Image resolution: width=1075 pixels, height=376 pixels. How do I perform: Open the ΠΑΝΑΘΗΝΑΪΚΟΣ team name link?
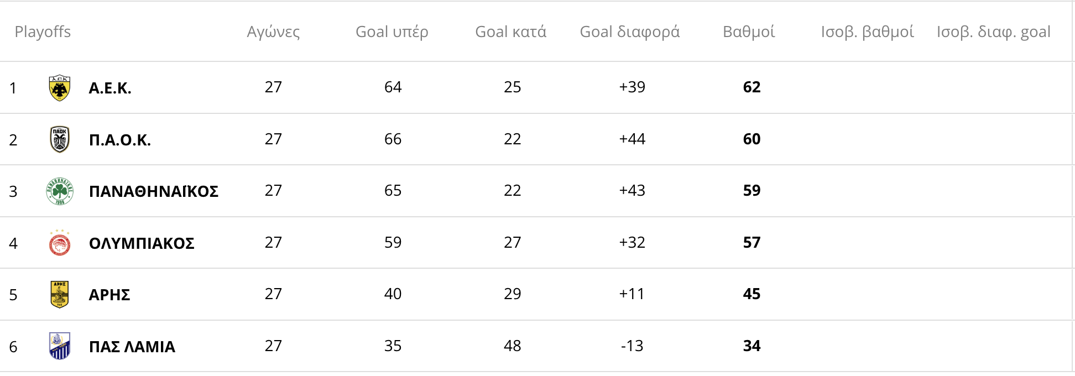click(154, 191)
